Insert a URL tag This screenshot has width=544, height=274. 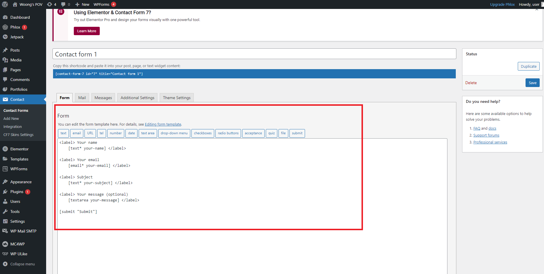90,133
